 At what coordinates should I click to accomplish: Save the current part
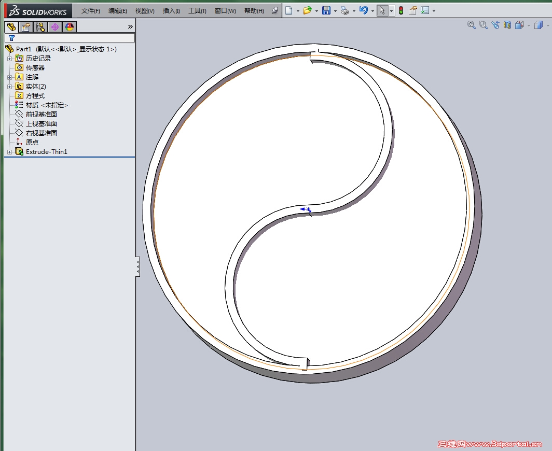pos(326,10)
